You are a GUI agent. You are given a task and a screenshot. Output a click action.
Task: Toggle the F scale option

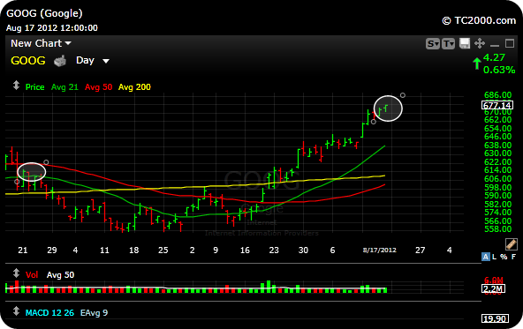point(513,257)
